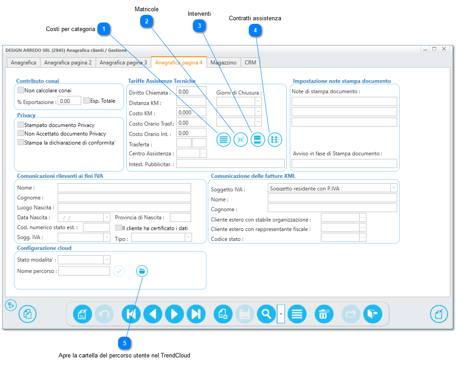This screenshot has width=457, height=366.
Task: Click the Distanza KM field
Action: point(191,101)
